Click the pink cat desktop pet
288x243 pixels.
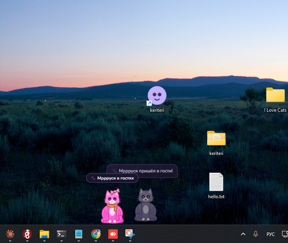click(112, 206)
